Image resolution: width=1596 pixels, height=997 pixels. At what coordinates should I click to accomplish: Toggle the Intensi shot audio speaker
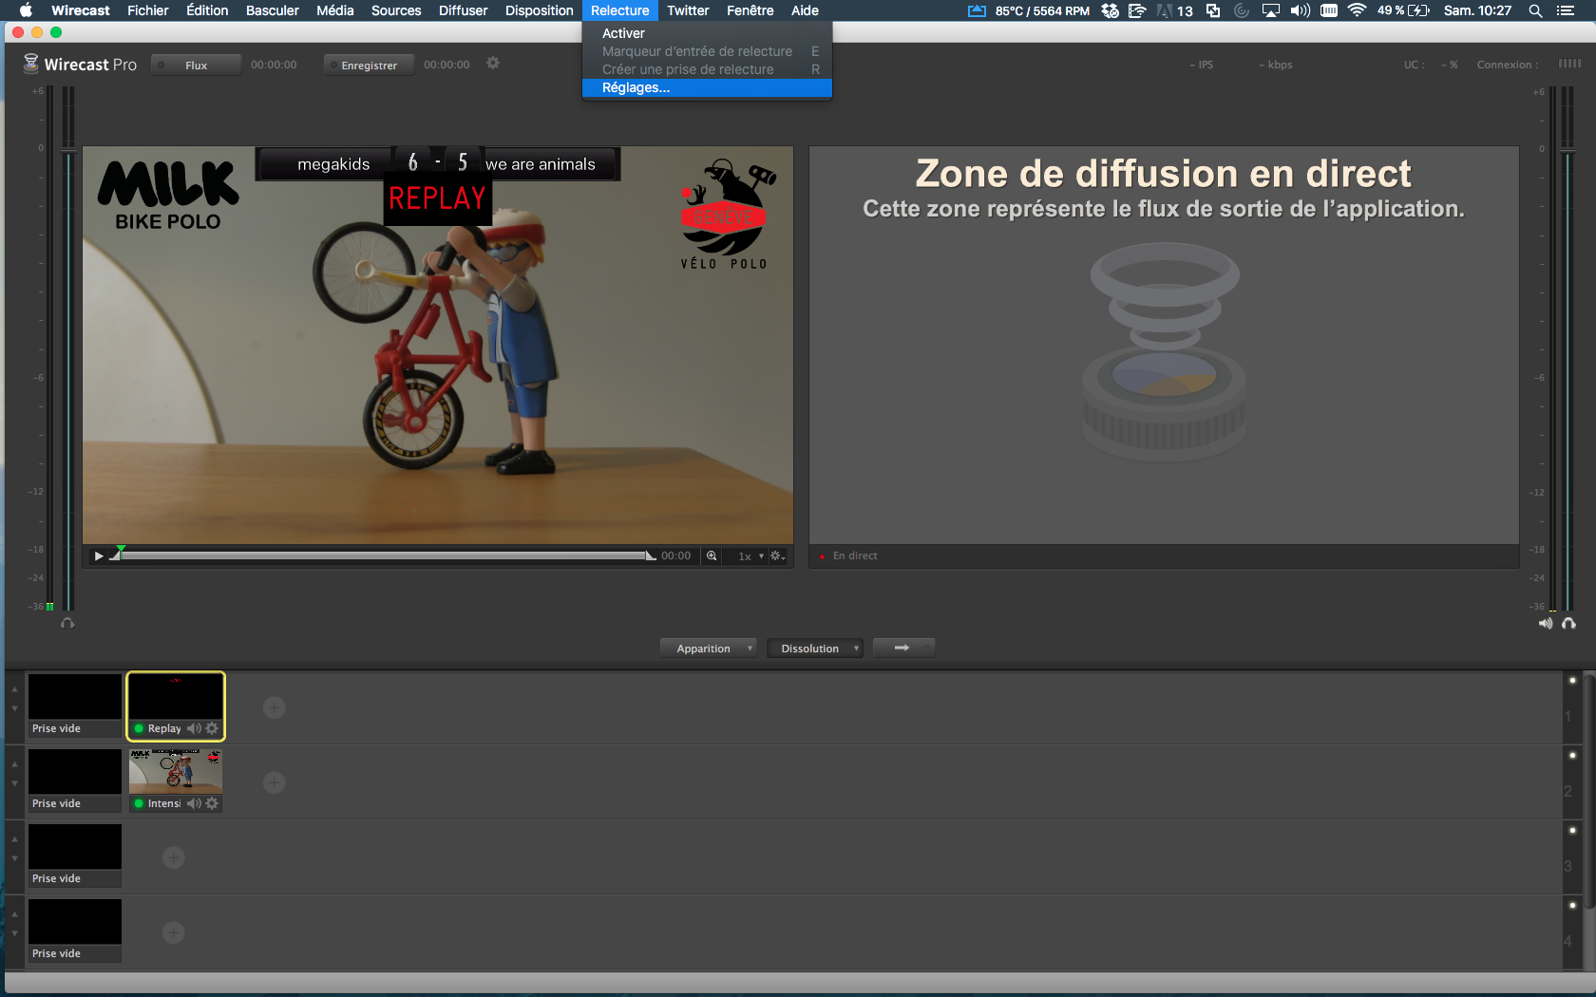pyautogui.click(x=194, y=803)
